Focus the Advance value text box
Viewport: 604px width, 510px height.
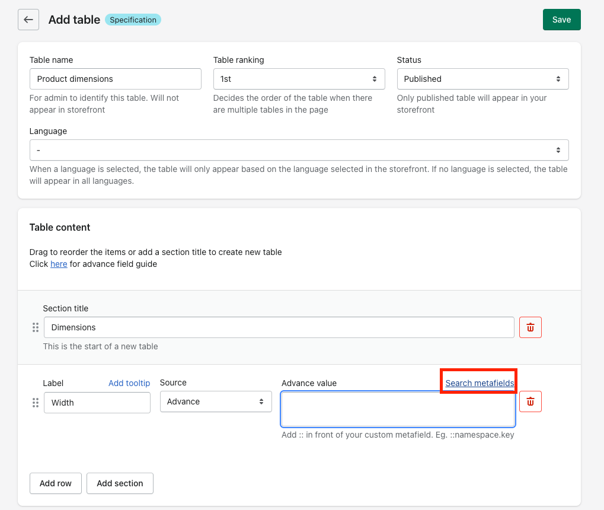coord(398,409)
